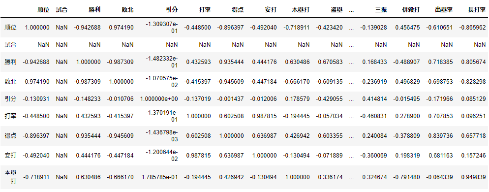Image resolution: width=489 pixels, height=192 pixels.
Task: Select value -1.070575e-02 in 敗北 row
Action: pos(161,82)
